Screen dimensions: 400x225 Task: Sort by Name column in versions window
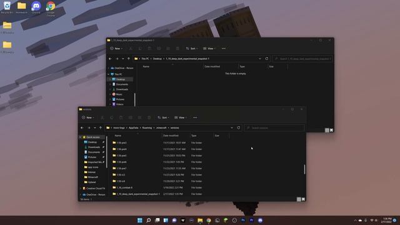[x=118, y=136]
